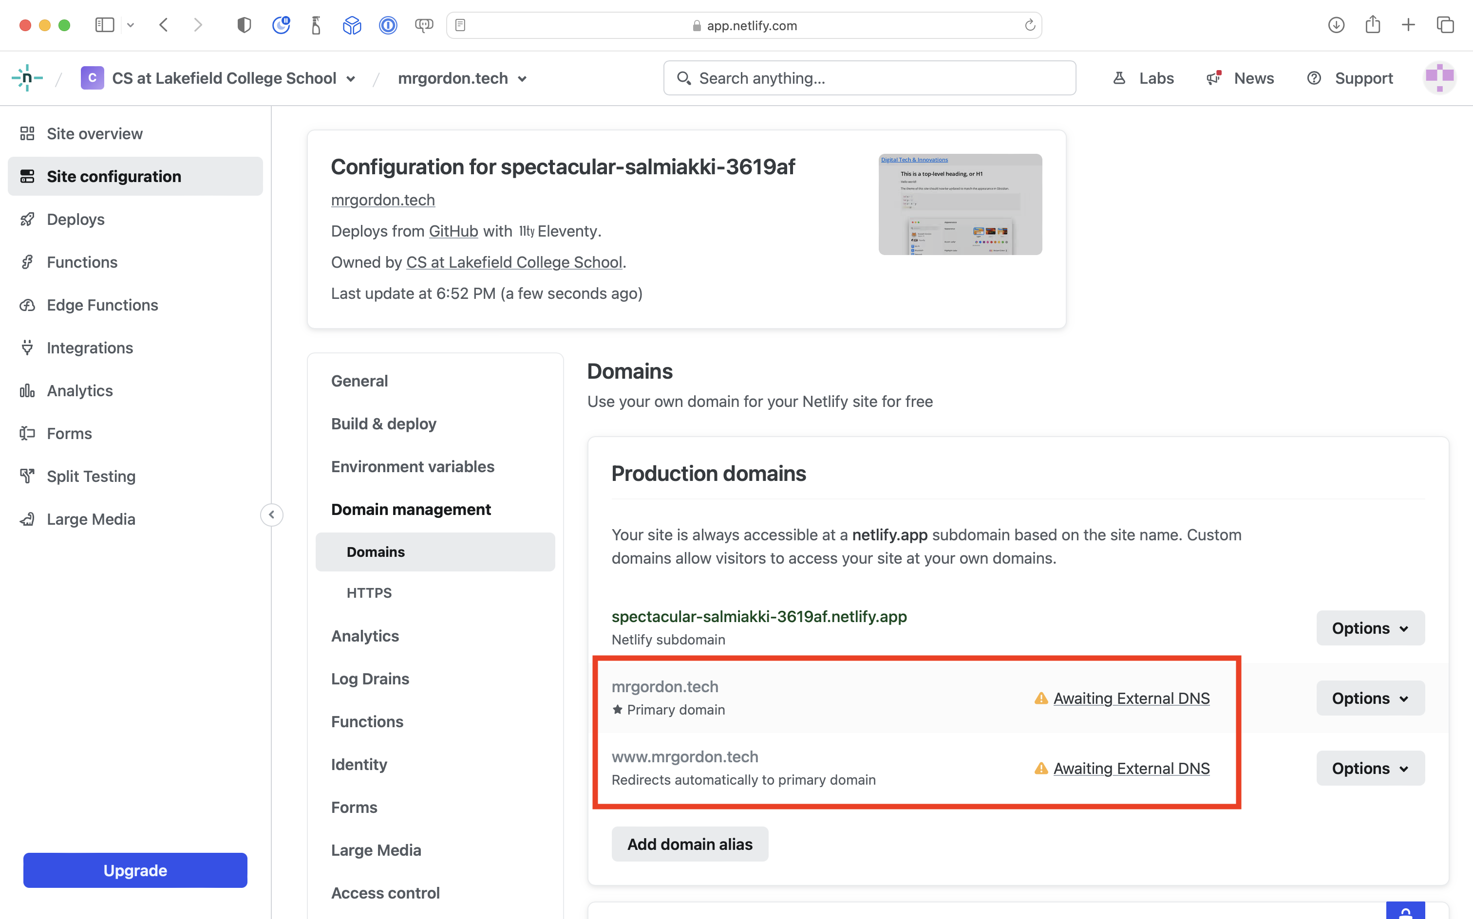Select Analytics in left sidebar
This screenshot has height=919, width=1473.
[x=135, y=391]
